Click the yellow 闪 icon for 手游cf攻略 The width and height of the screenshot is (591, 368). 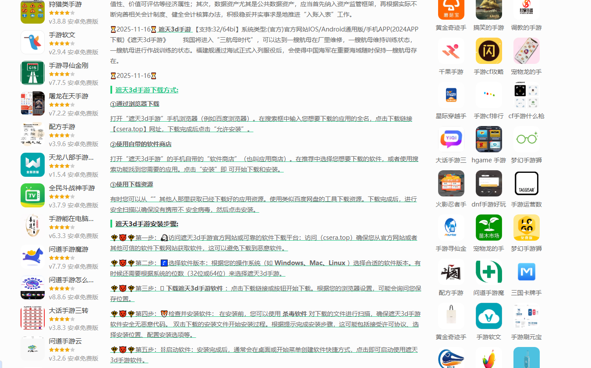pyautogui.click(x=488, y=51)
